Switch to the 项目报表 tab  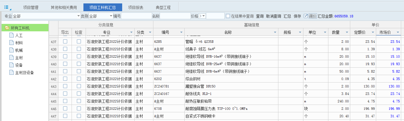coord(136,7)
